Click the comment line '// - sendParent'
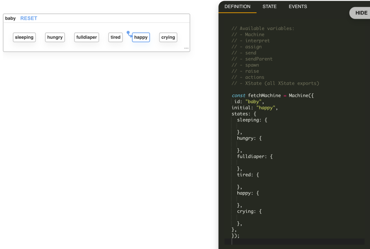The height and width of the screenshot is (249, 370). 252,59
